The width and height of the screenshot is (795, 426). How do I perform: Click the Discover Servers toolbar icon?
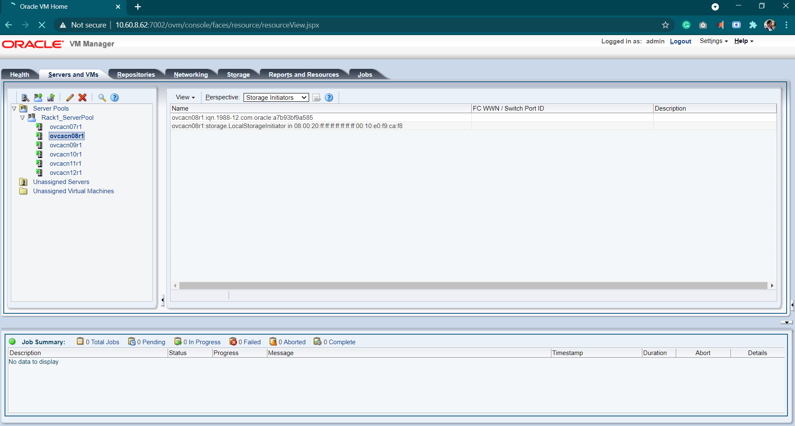(25, 98)
